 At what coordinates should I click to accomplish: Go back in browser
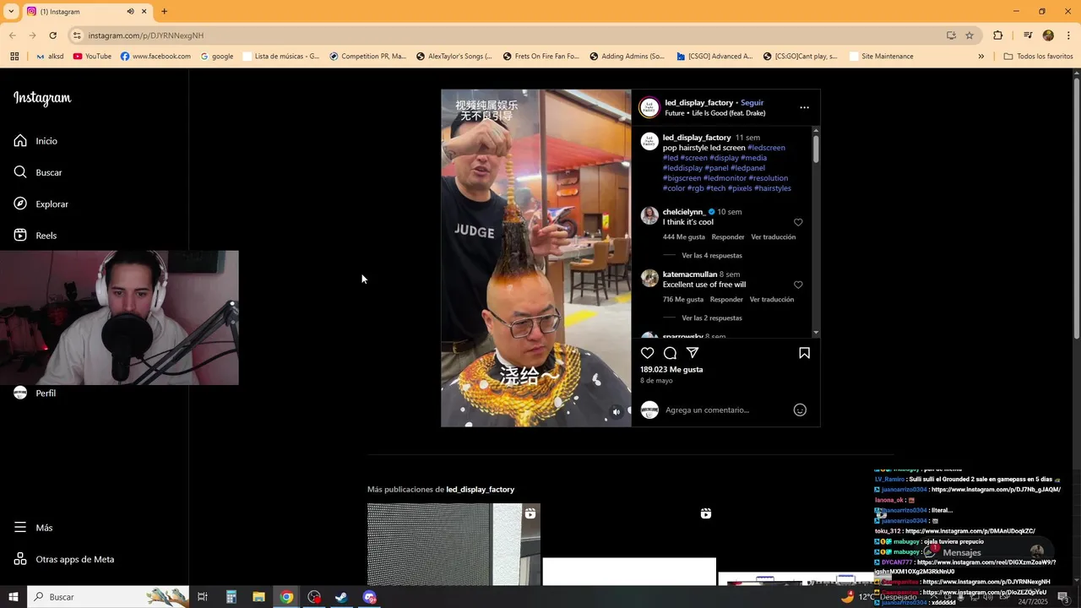[x=13, y=35]
